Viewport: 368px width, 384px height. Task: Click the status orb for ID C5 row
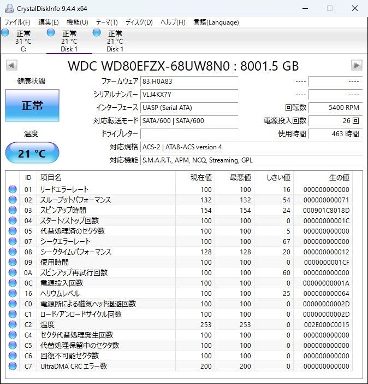[13, 345]
